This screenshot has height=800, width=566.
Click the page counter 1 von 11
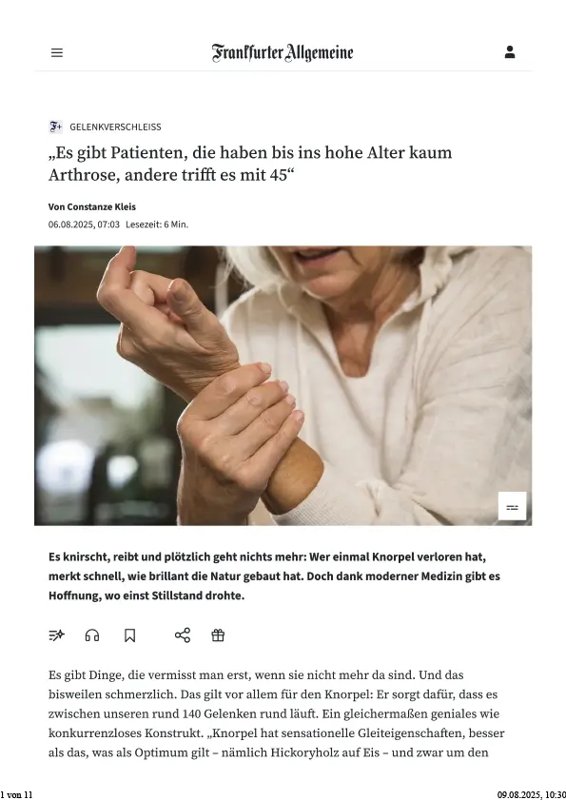pyautogui.click(x=16, y=795)
